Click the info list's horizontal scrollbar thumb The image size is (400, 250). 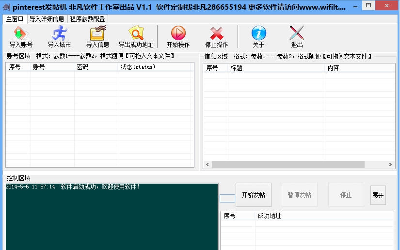click(288, 164)
